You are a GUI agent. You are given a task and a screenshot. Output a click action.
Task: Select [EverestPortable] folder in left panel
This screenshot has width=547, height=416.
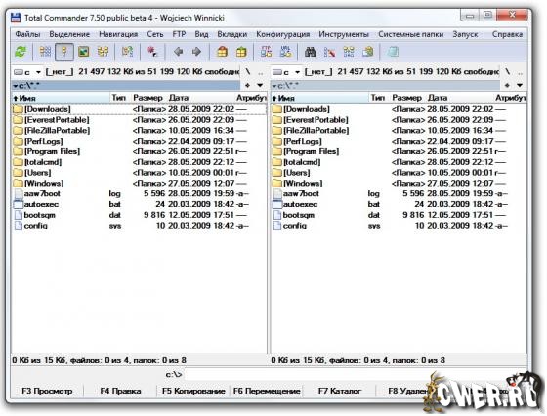tap(139, 120)
